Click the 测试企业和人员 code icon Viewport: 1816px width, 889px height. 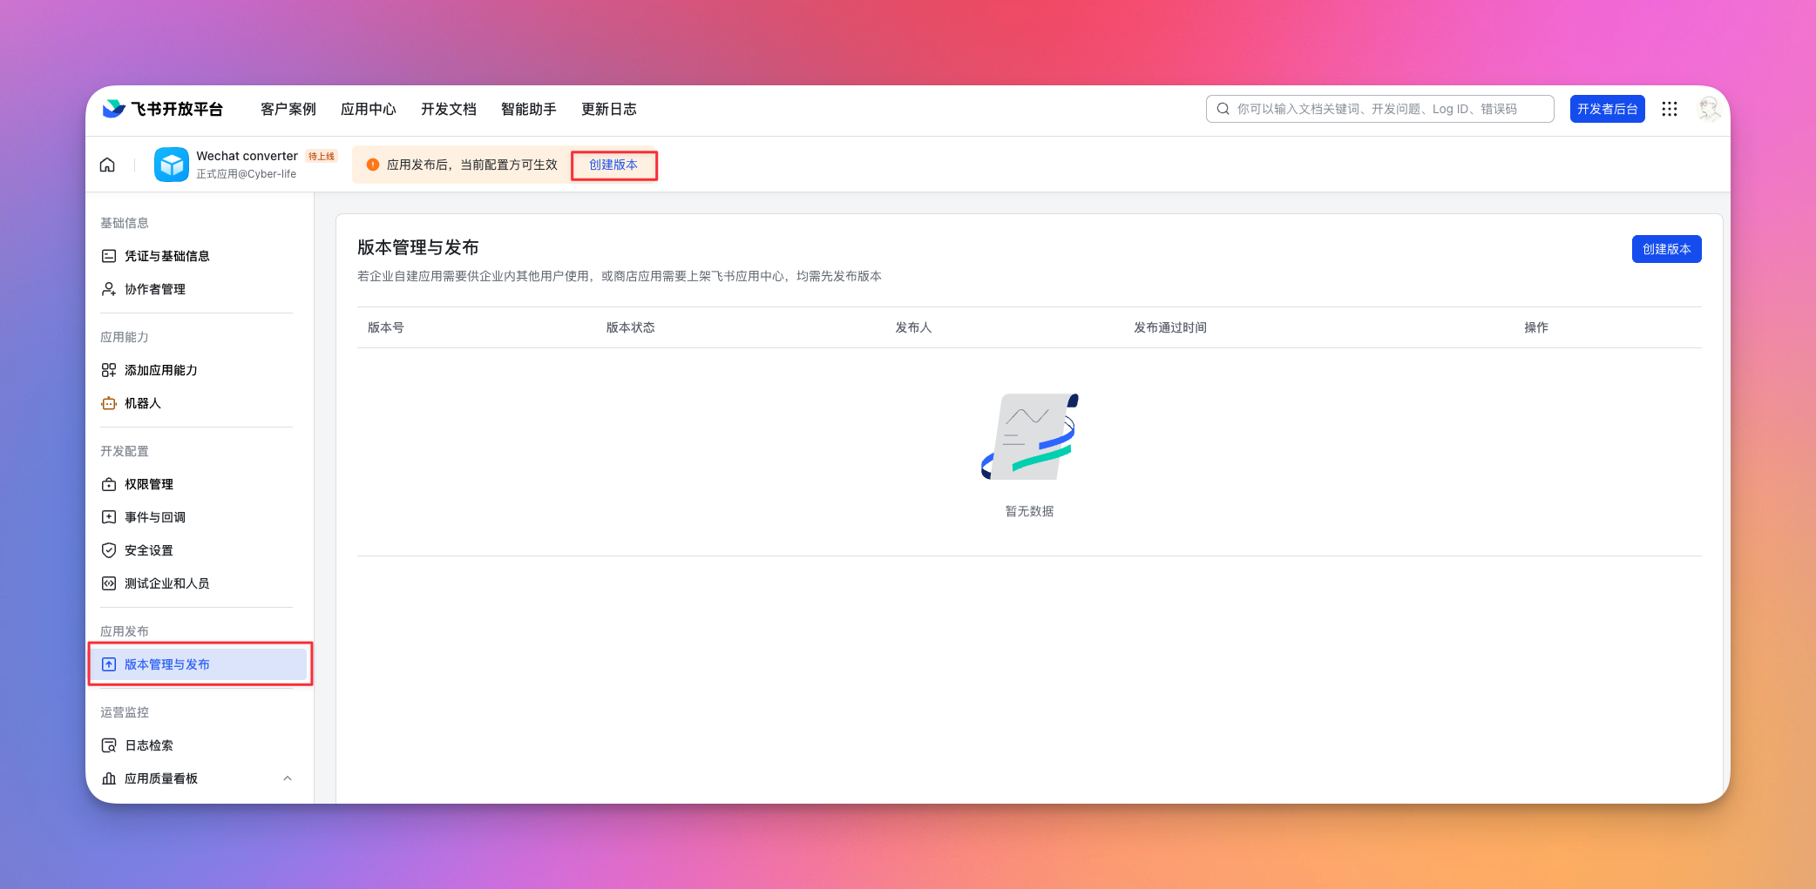click(109, 583)
